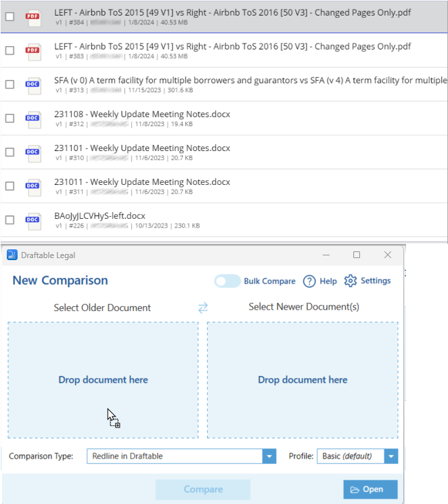Click the Compare button
Viewport: 448px width, 504px height.
coord(203,490)
